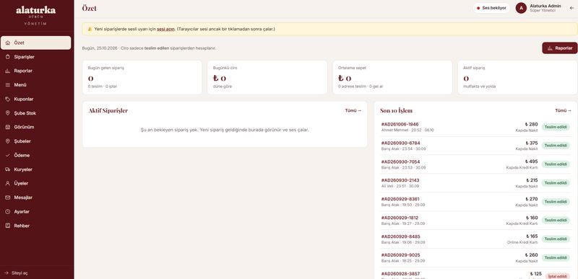578x279 pixels.
Task: Click the home icon next to Özet
Action: tap(8, 43)
